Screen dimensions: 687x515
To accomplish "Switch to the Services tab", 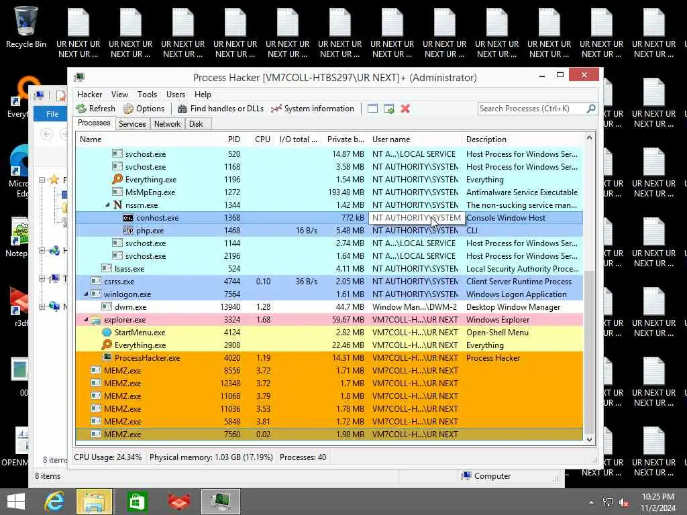I will (132, 124).
